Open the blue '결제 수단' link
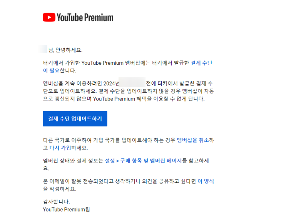The width and height of the screenshot is (286, 220). 202,63
